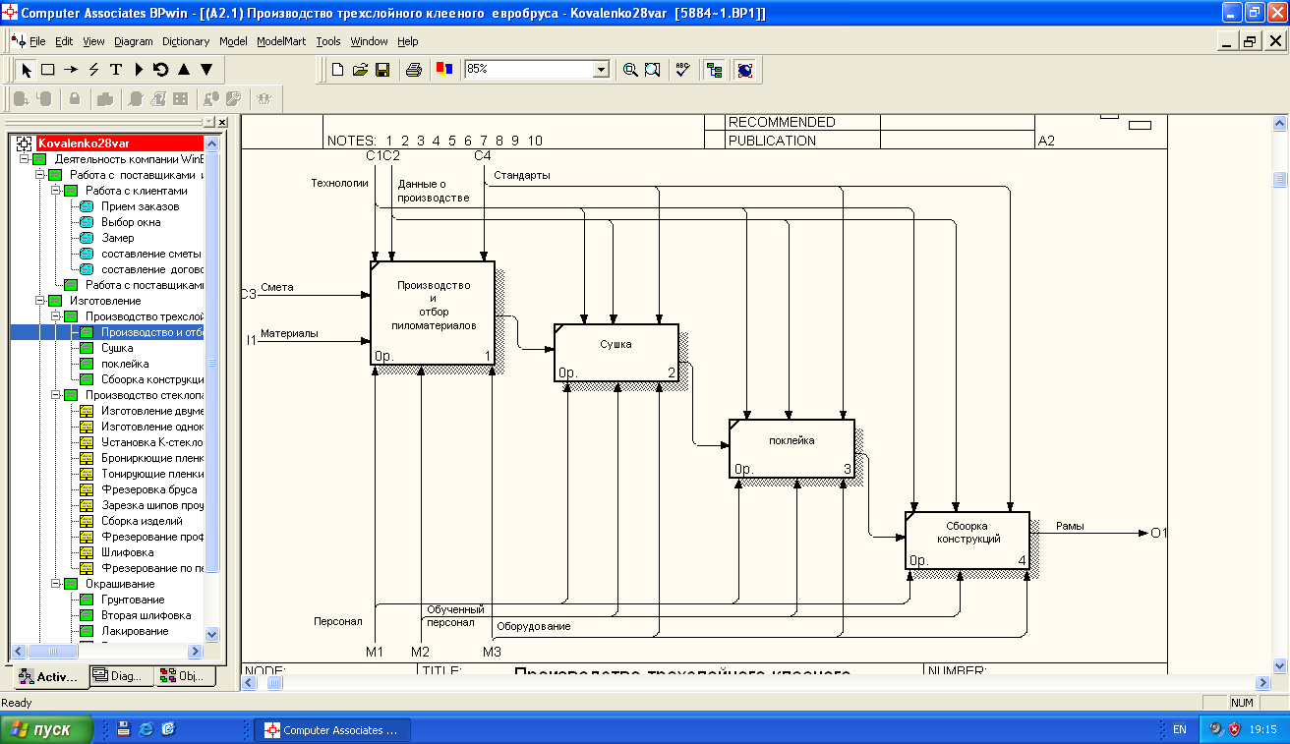
Task: Select the Activity Box tool
Action: tap(47, 70)
